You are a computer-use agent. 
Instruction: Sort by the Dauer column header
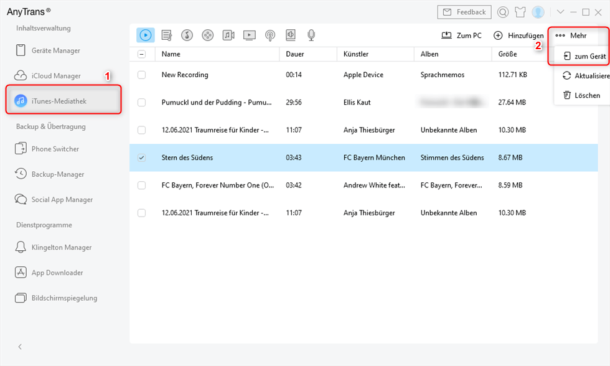tap(295, 54)
